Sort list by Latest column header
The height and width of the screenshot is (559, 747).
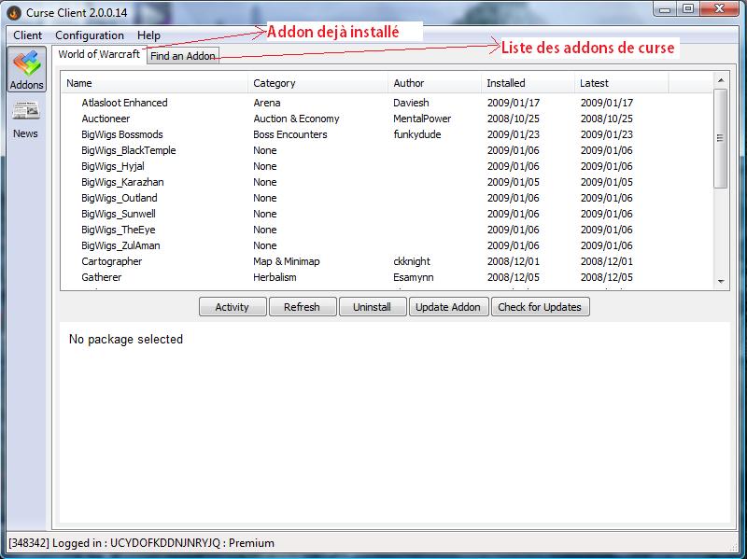pyautogui.click(x=621, y=83)
